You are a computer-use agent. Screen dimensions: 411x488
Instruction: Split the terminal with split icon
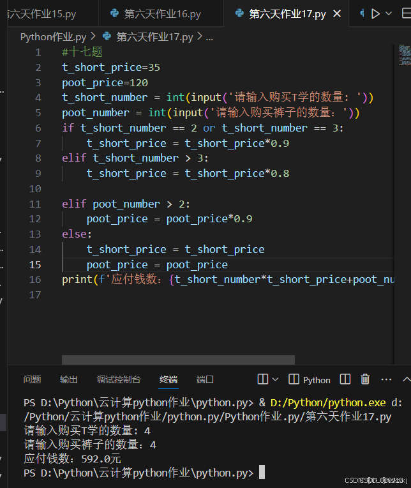pyautogui.click(x=345, y=379)
